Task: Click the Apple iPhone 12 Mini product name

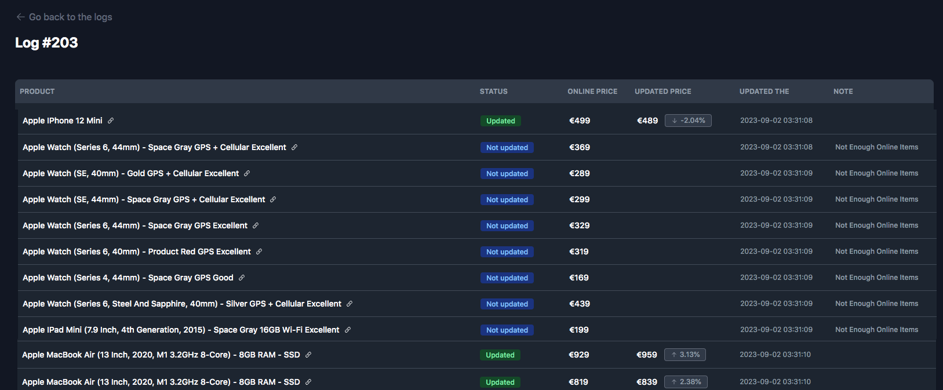Action: point(63,121)
